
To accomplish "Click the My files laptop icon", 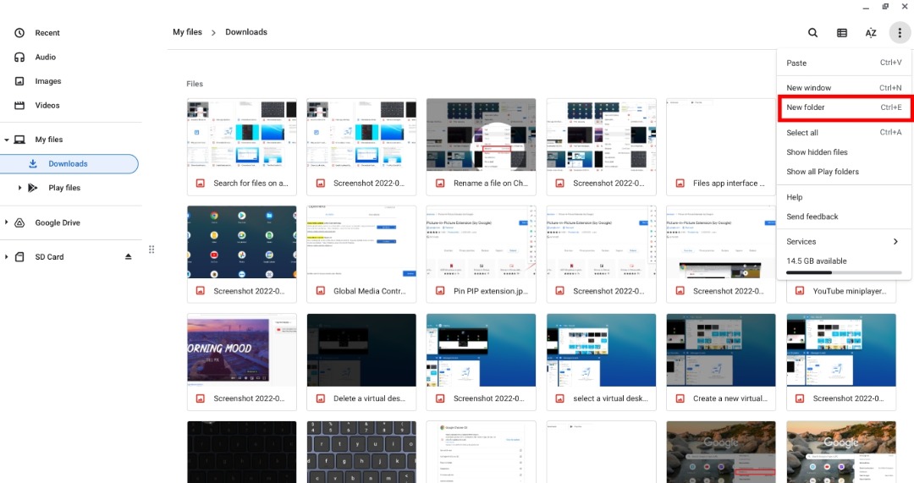I will 19,140.
